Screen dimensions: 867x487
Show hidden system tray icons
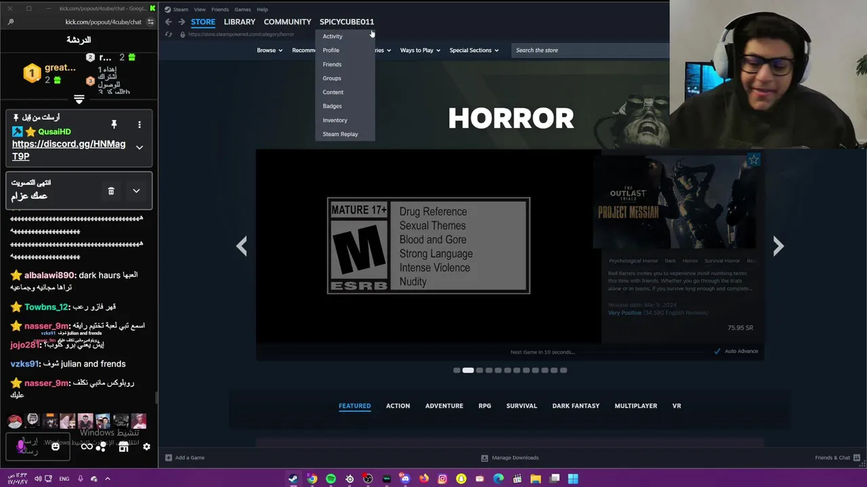coord(107,479)
